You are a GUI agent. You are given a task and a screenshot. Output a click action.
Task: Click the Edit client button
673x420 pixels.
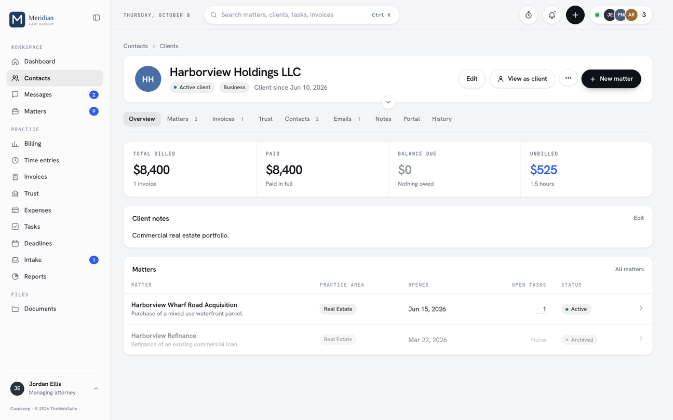[x=472, y=79]
